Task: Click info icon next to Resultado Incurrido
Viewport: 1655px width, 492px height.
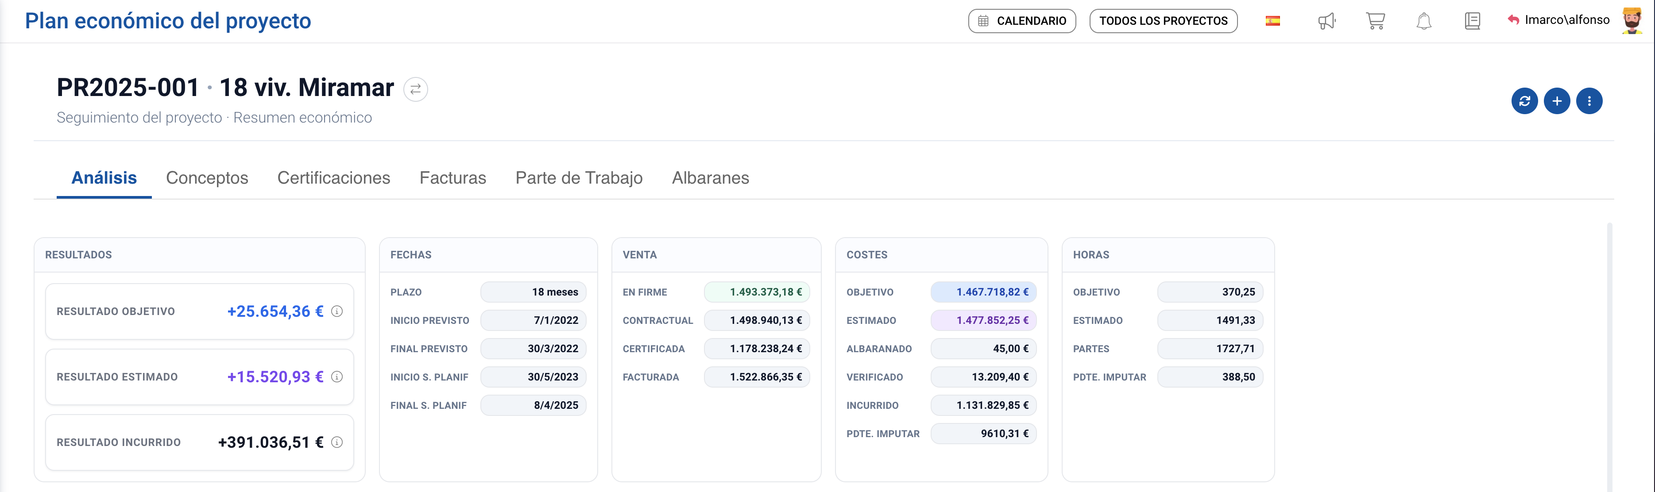Action: click(336, 442)
